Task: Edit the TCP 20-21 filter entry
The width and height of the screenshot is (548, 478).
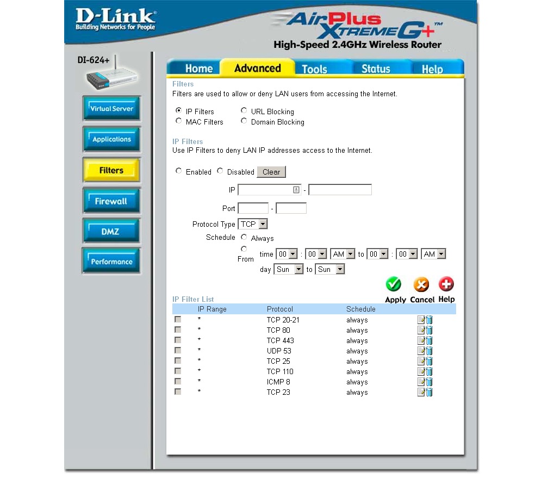Action: tap(421, 320)
